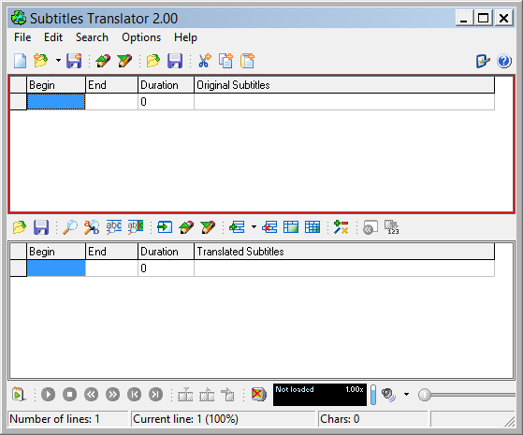The image size is (523, 435).
Task: Click the Number of lines: 1 status text
Action: point(54,419)
